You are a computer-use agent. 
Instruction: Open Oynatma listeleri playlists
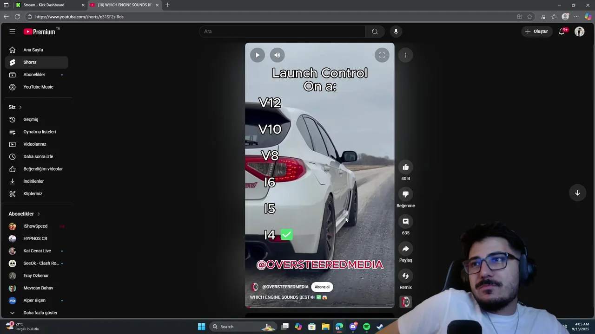[x=37, y=132]
